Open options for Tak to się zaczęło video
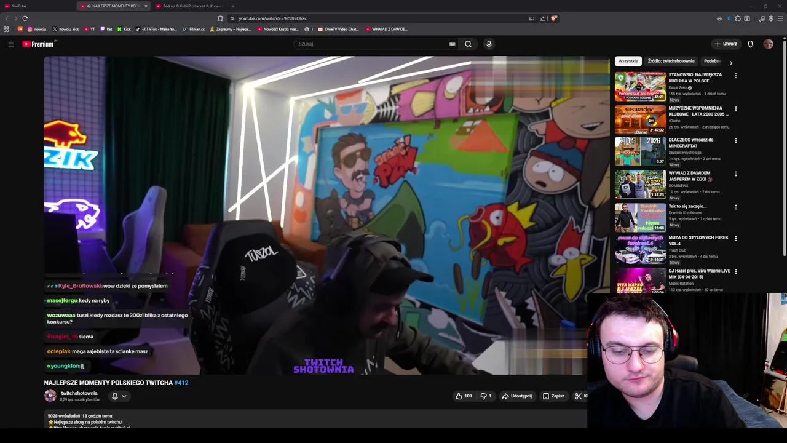The width and height of the screenshot is (787, 443). (x=736, y=207)
